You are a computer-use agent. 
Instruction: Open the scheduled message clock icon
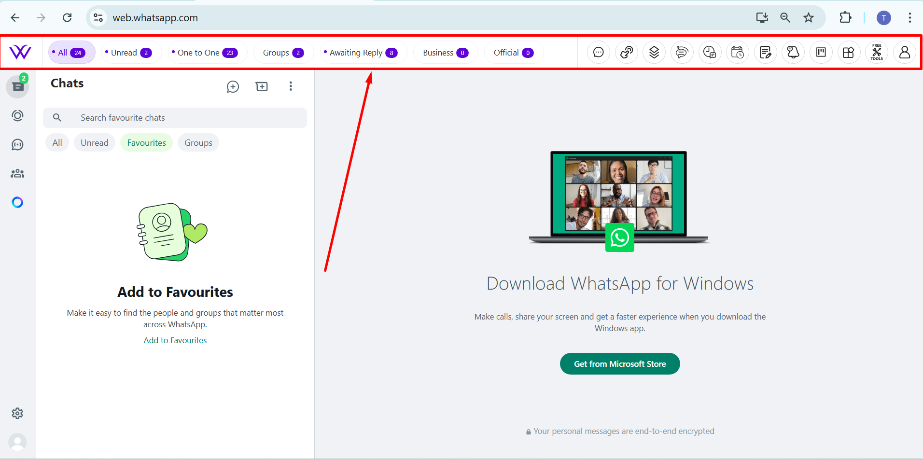click(x=710, y=52)
